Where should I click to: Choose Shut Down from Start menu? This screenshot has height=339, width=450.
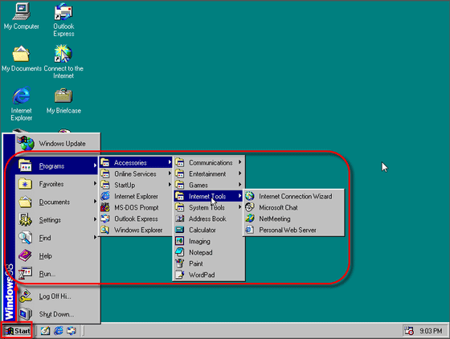click(57, 314)
